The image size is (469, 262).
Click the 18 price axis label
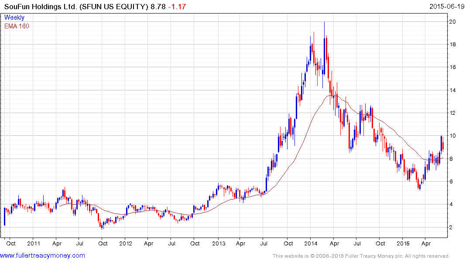[452, 44]
